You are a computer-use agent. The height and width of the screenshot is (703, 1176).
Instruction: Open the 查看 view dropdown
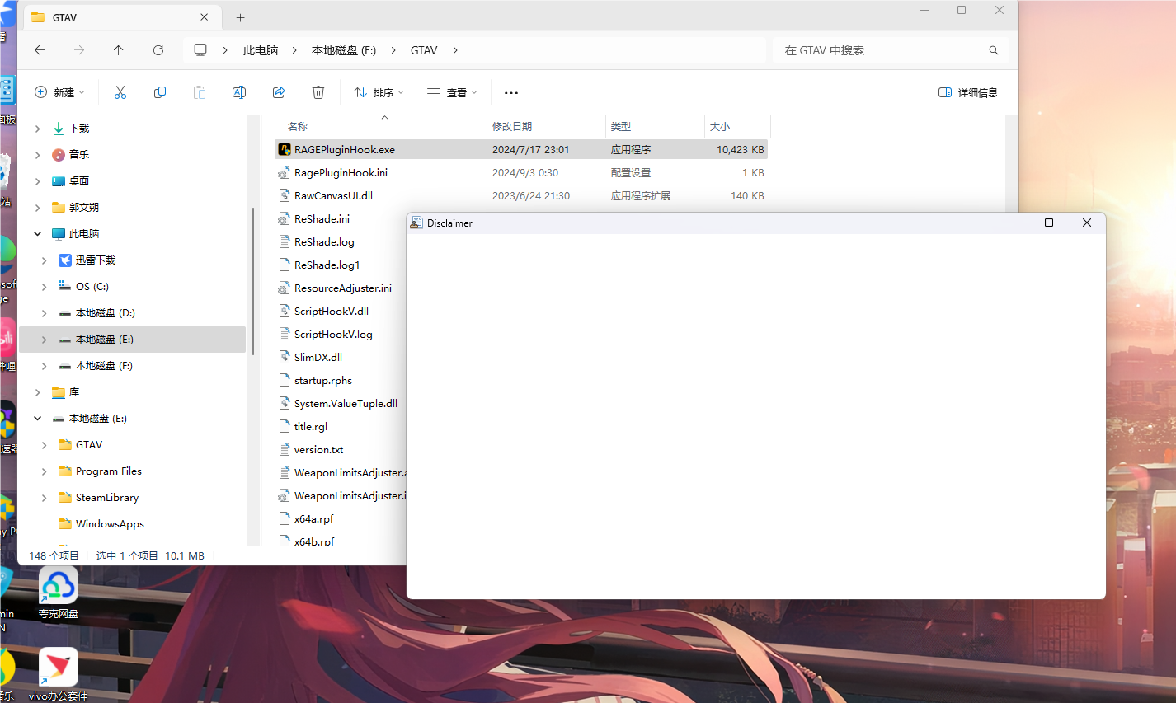pos(452,92)
